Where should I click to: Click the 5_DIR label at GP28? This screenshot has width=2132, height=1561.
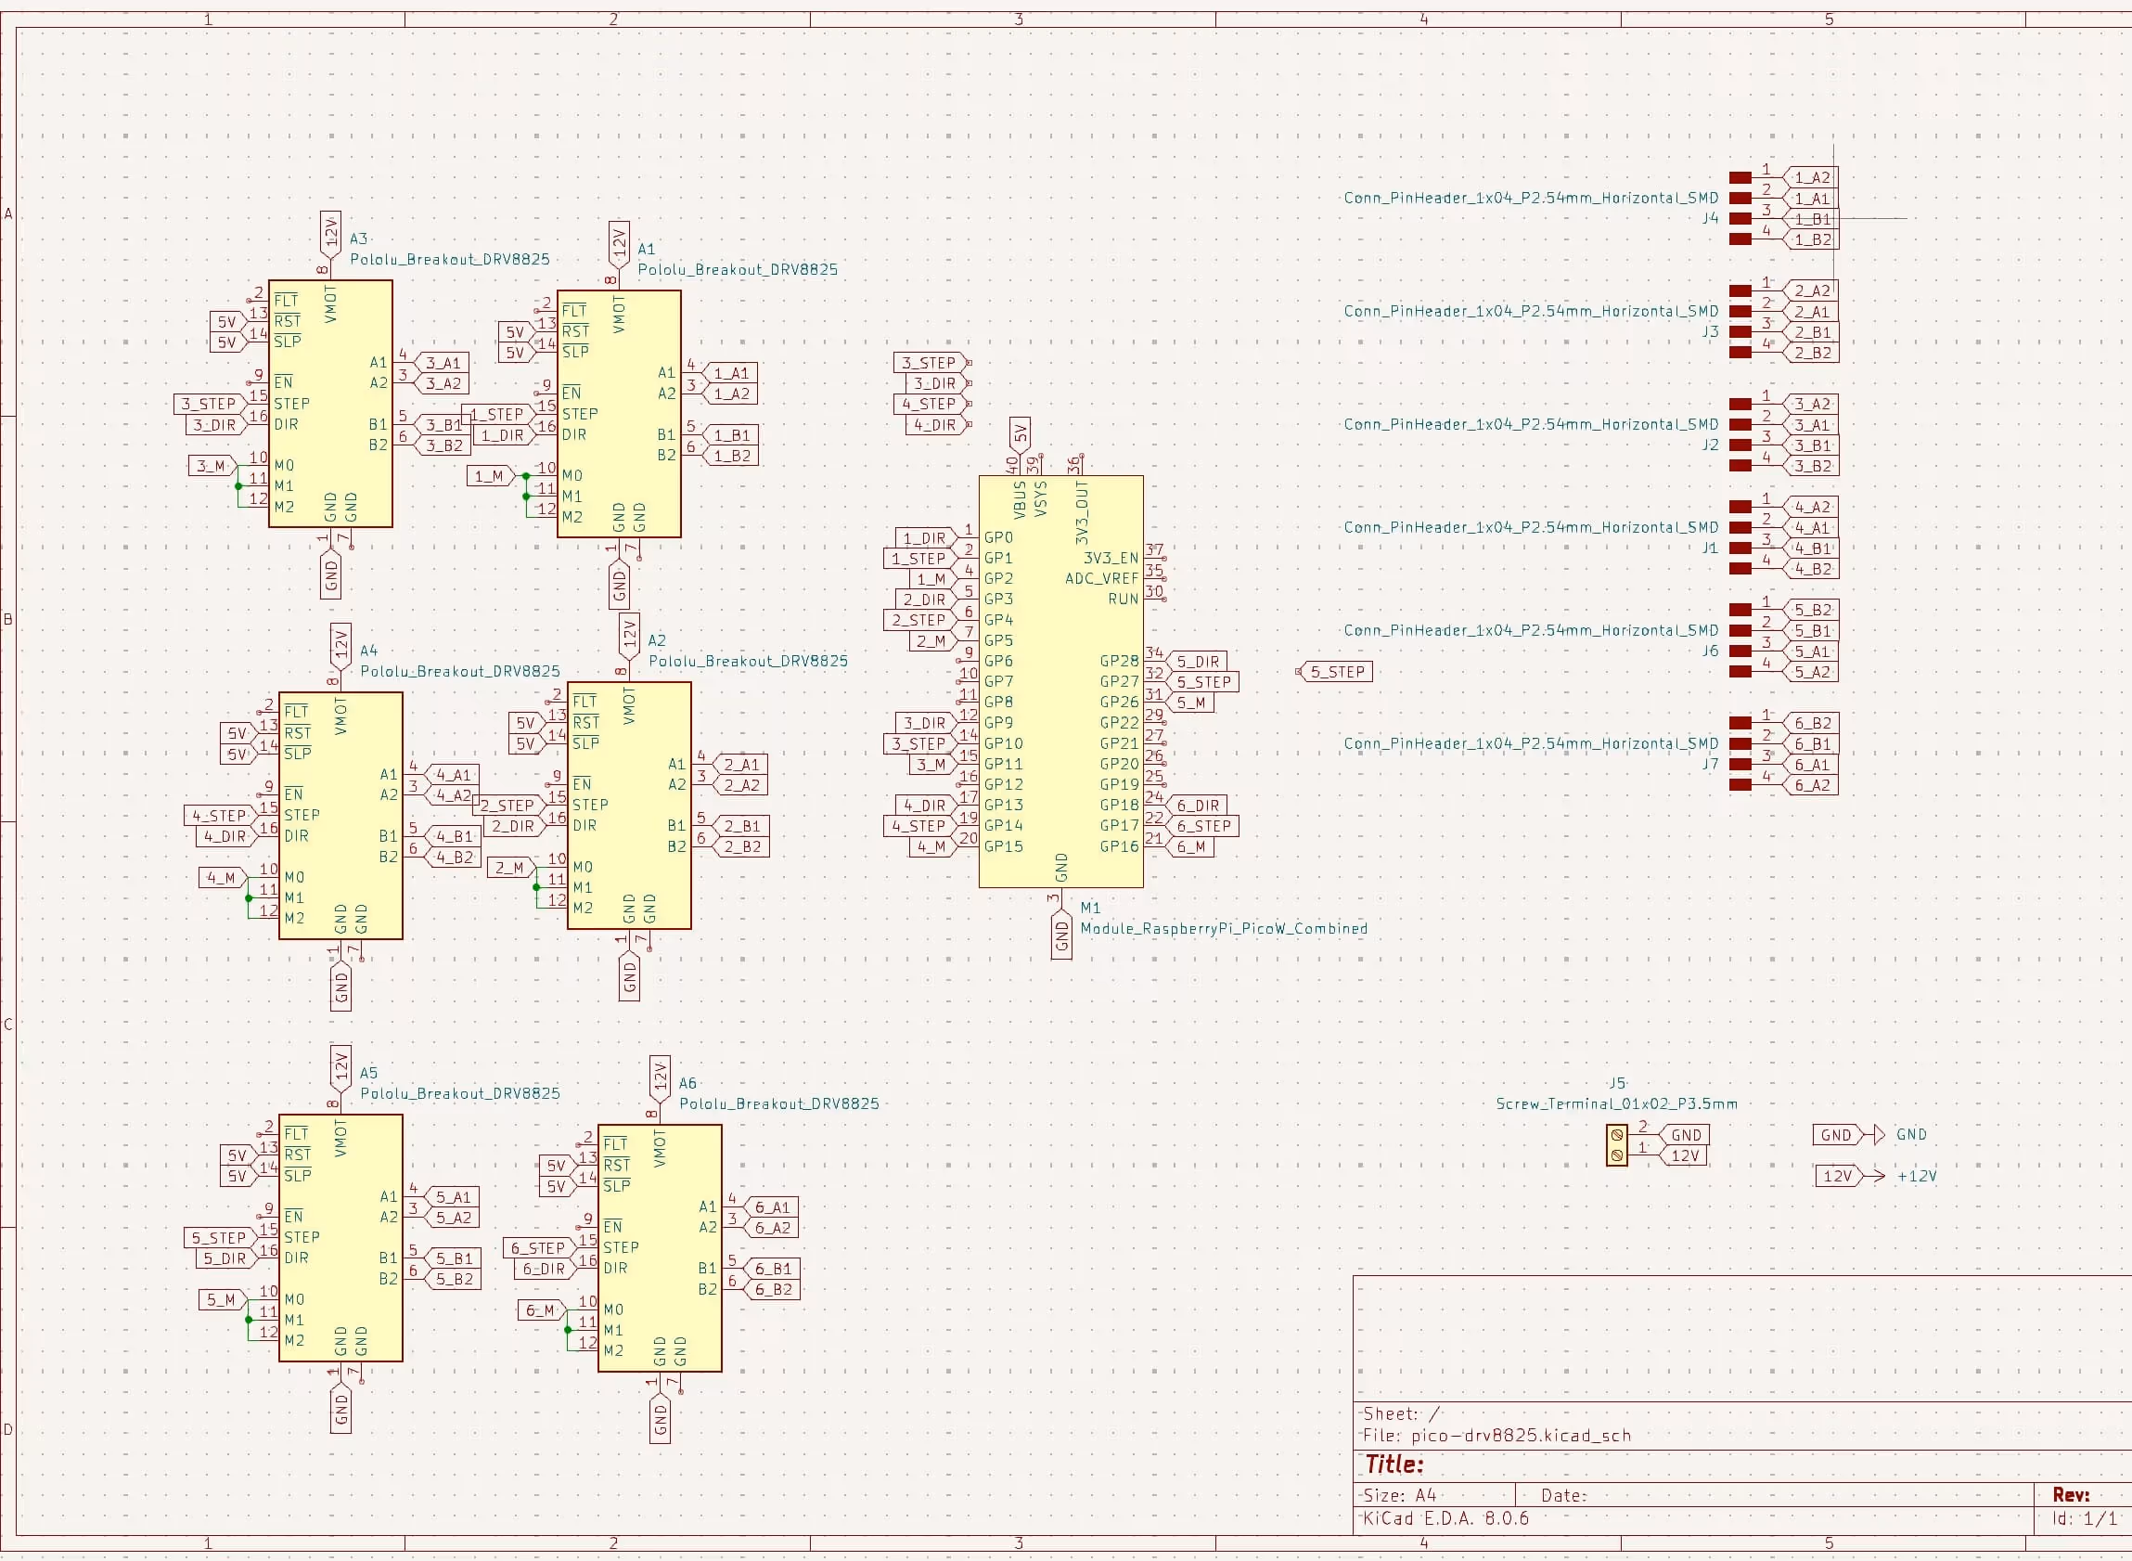(1197, 662)
